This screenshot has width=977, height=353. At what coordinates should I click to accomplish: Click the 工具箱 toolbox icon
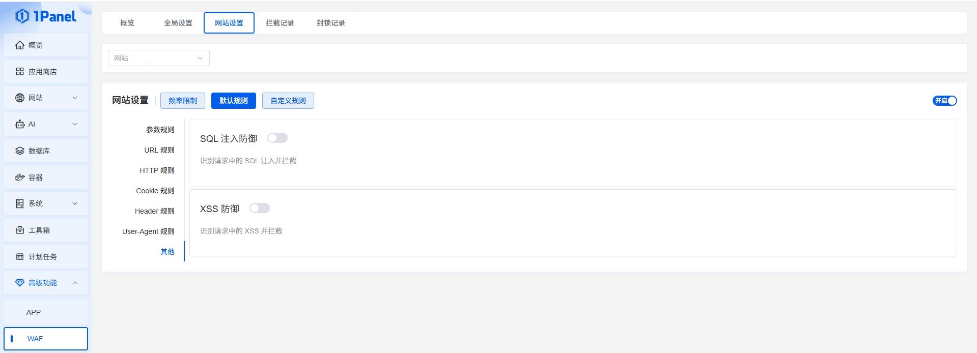coord(20,230)
